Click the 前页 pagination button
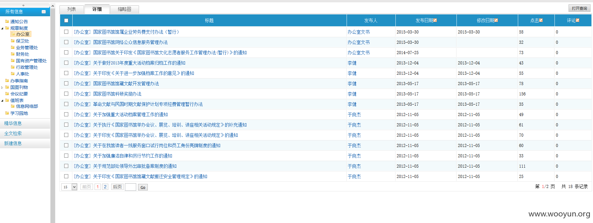The image size is (593, 223). pos(87,187)
